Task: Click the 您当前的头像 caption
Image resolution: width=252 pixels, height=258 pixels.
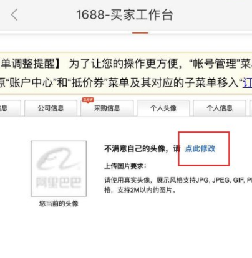Action: point(59,203)
